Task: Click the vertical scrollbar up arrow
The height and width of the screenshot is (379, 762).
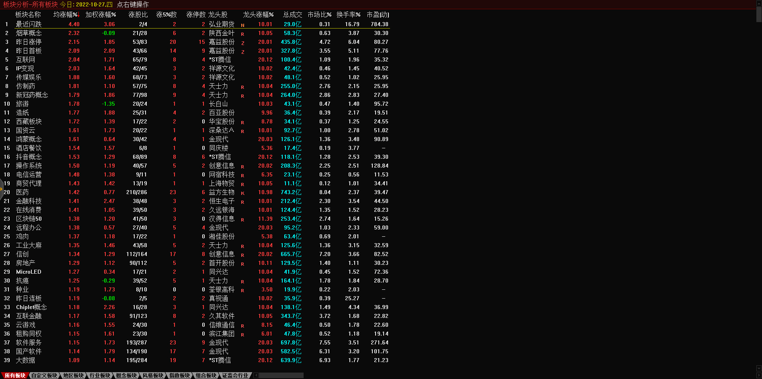Action: [x=759, y=3]
